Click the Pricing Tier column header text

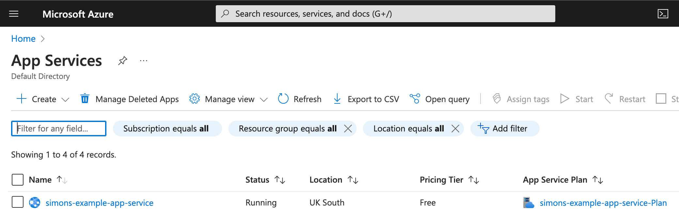click(x=441, y=180)
